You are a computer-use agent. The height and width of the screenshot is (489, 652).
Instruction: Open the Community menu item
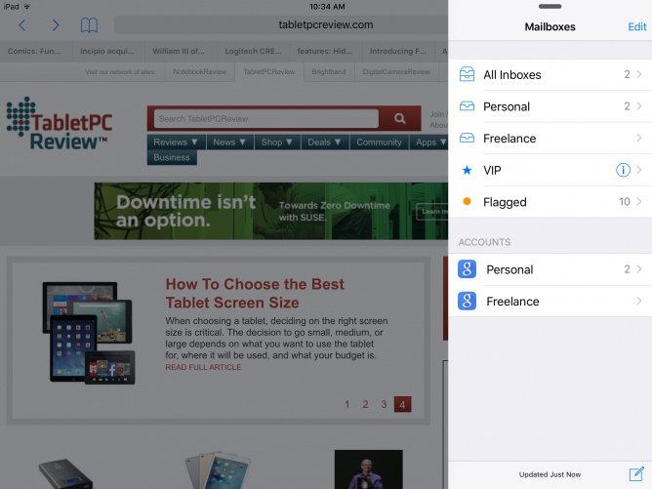(379, 143)
